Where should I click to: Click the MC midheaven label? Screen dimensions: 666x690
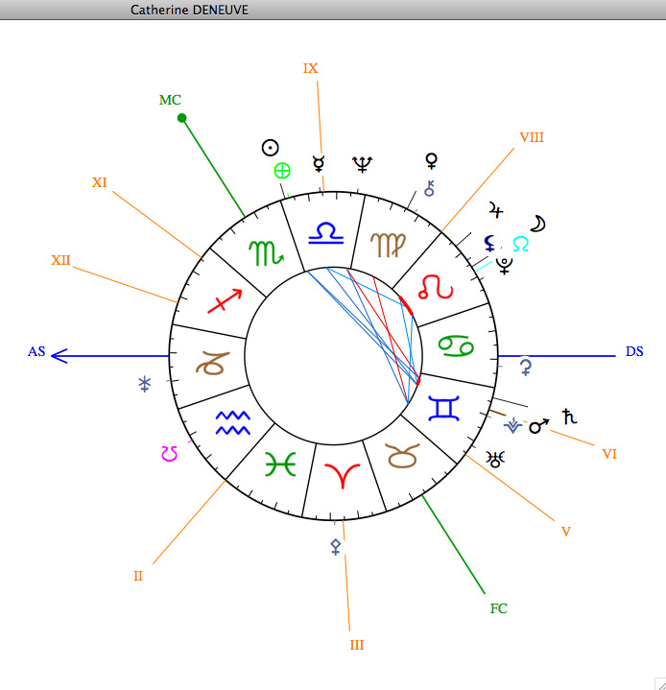tap(170, 100)
